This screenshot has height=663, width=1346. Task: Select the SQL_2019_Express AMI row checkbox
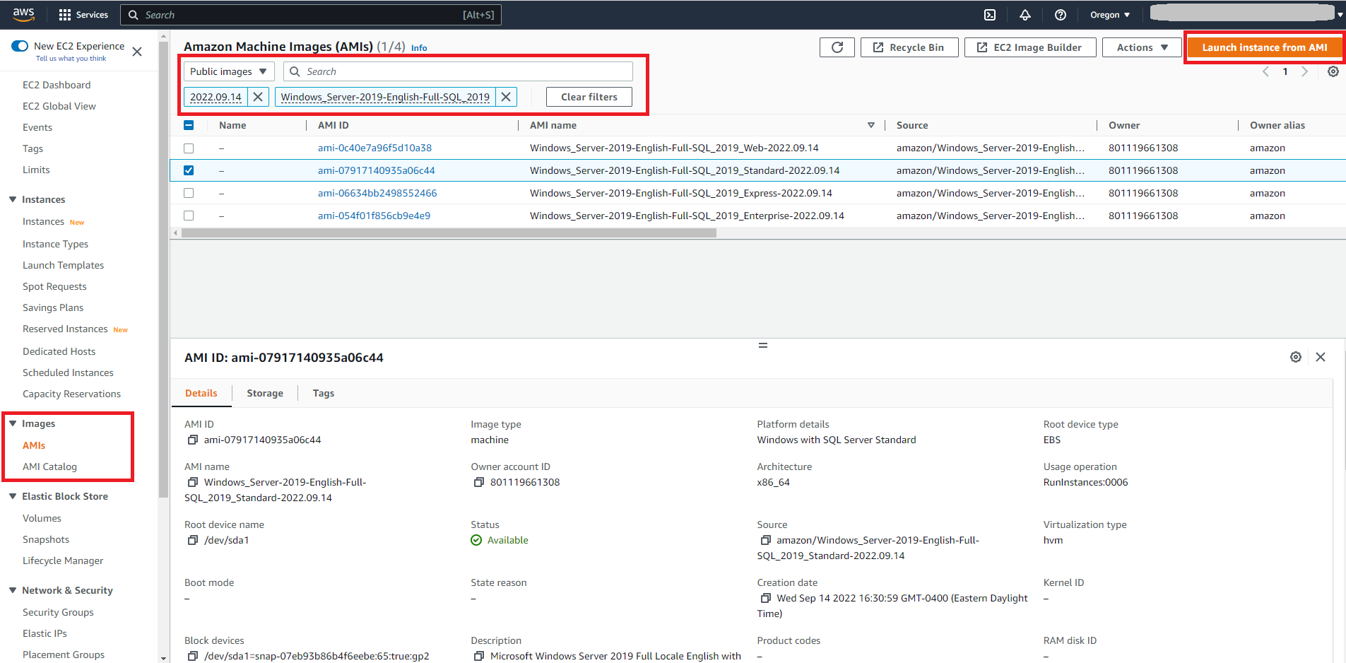pos(189,193)
